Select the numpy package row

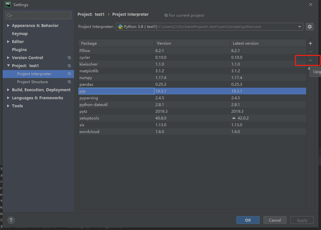pyautogui.click(x=192, y=78)
